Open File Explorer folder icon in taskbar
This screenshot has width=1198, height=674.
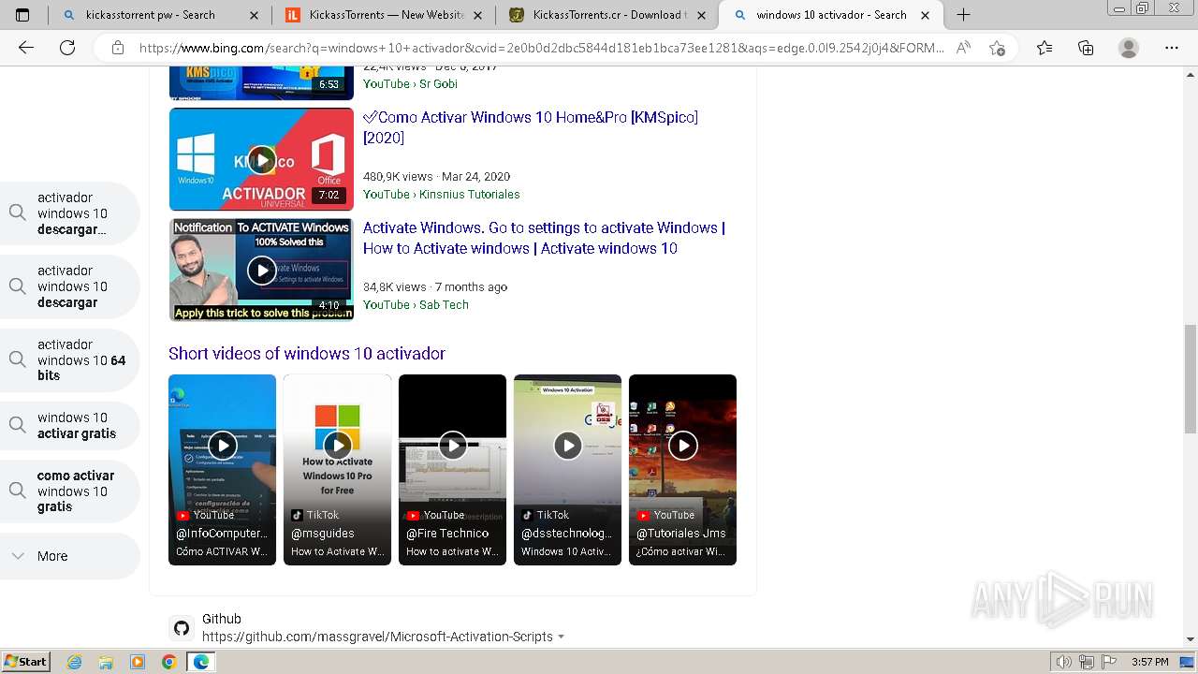click(106, 662)
